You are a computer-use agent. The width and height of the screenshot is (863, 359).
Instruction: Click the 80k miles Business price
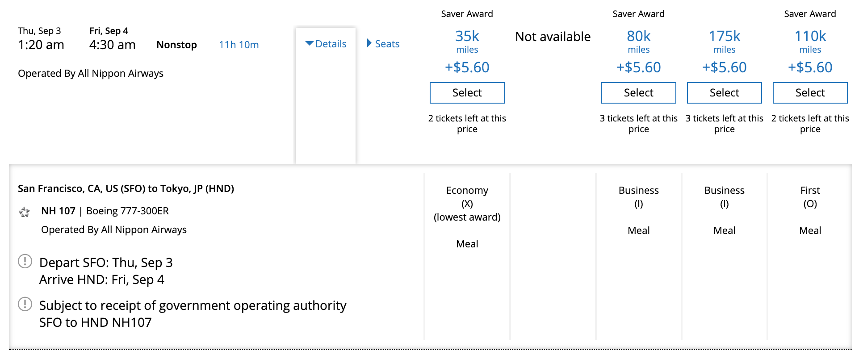[x=638, y=37]
